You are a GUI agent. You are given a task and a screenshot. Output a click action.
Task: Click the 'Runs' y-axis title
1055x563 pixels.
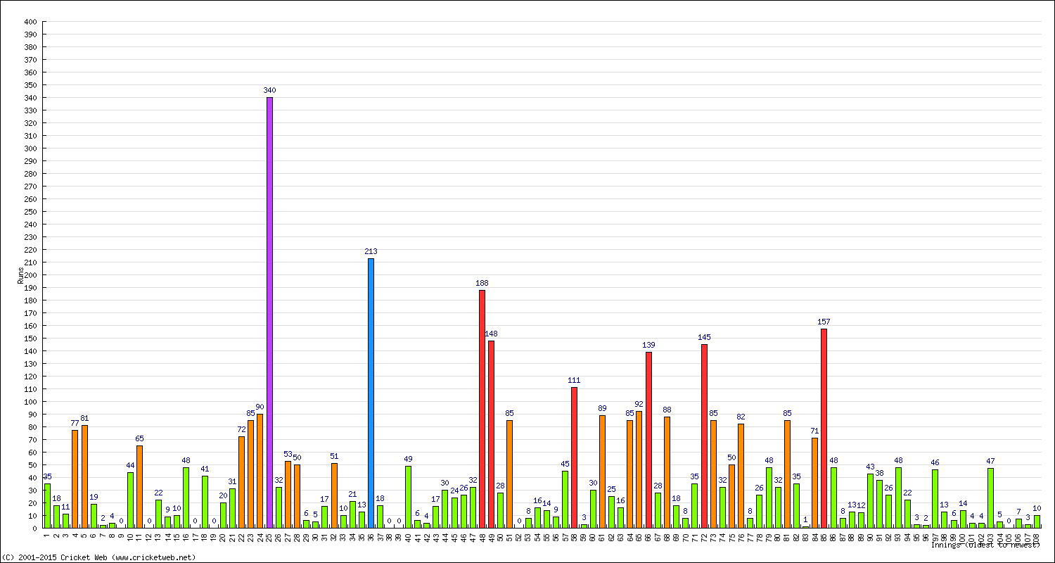pos(20,274)
